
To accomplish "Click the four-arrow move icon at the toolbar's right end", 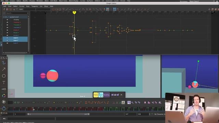I will click(x=209, y=9).
